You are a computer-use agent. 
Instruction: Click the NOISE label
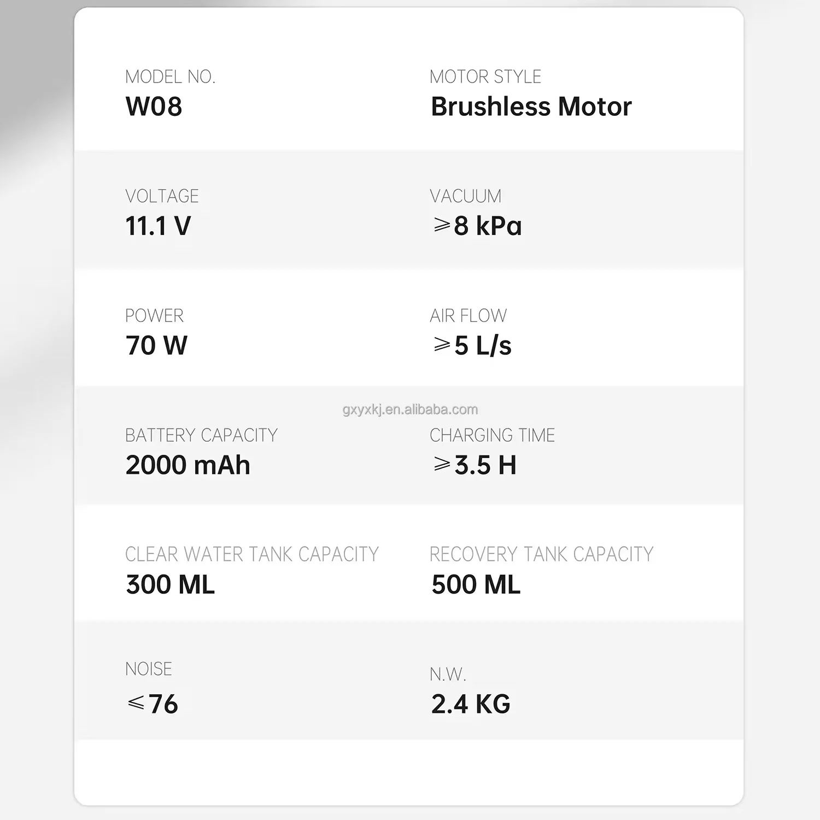[149, 669]
